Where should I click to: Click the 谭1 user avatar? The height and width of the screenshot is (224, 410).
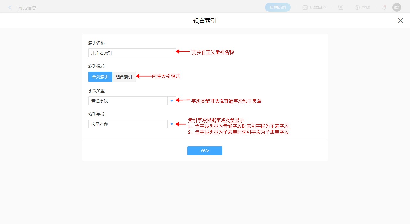pyautogui.click(x=397, y=8)
